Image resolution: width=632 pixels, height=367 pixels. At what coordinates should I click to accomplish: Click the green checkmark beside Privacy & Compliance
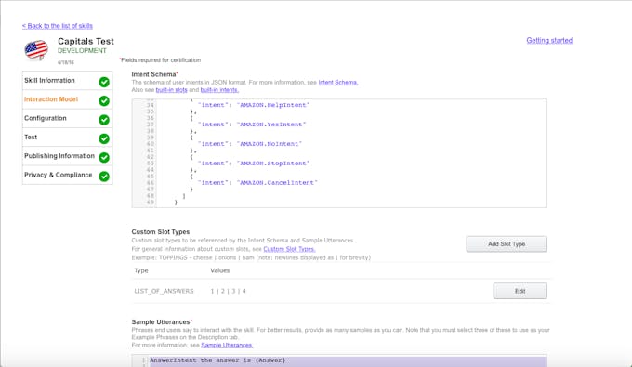tap(104, 177)
